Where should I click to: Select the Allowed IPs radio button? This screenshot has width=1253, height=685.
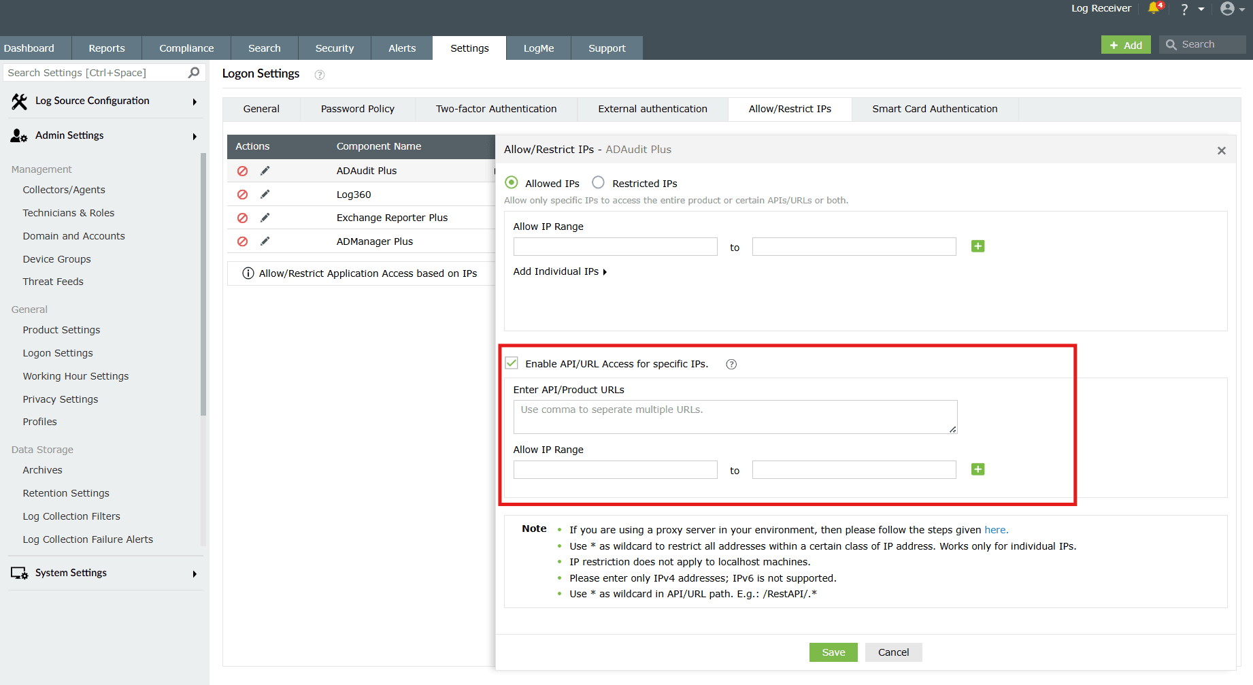point(512,182)
